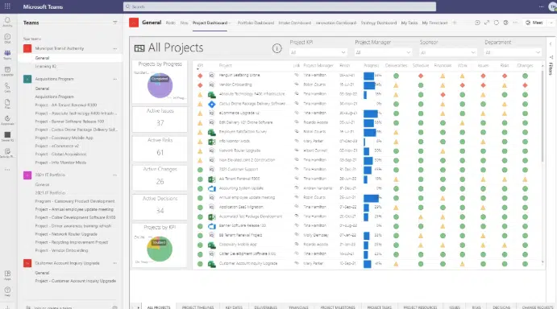Open the Activity feed in sidebar
557x309 pixels.
click(7, 22)
